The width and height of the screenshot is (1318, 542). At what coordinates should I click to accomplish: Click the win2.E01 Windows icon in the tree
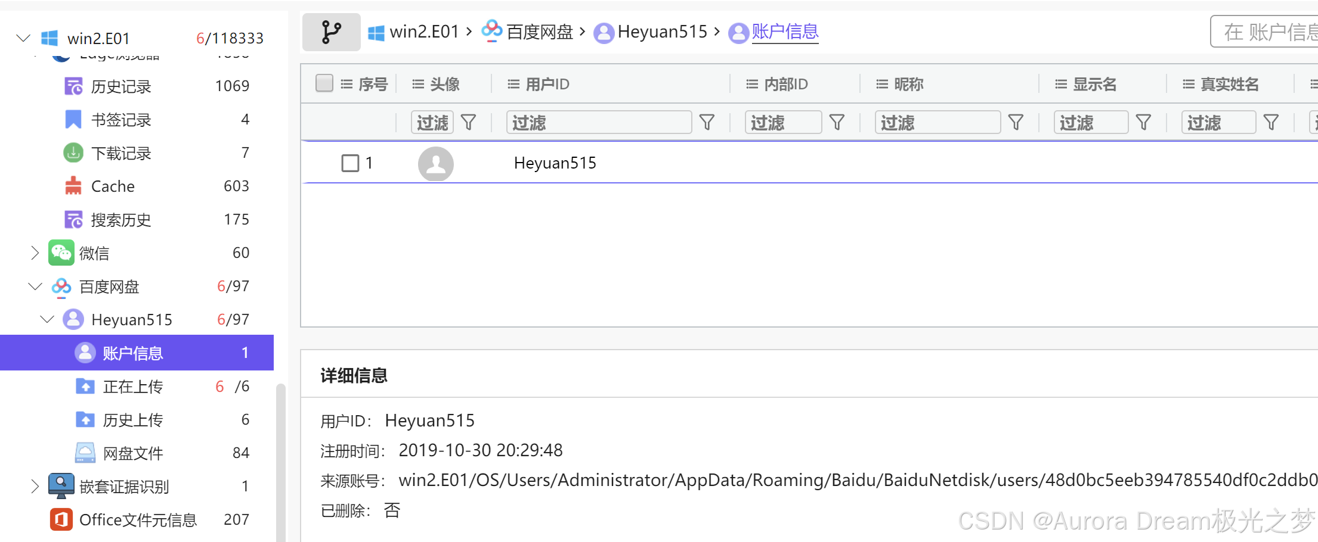click(x=49, y=38)
